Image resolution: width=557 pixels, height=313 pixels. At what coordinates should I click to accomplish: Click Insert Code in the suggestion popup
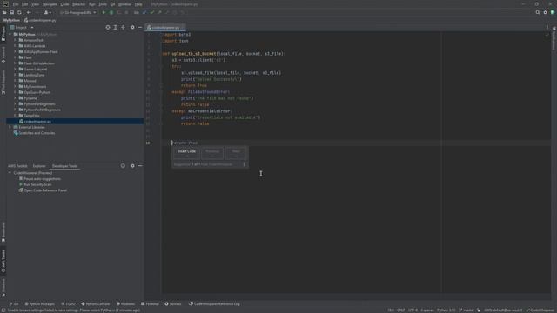tap(186, 153)
